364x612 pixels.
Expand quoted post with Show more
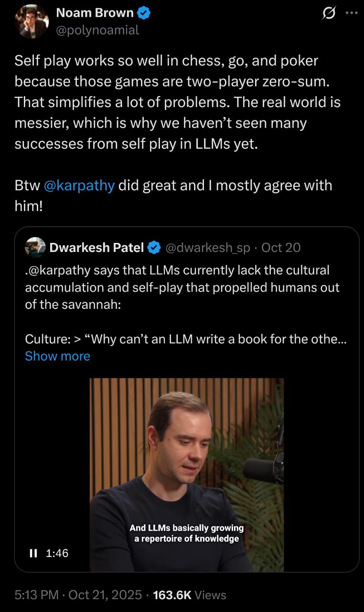pos(57,356)
